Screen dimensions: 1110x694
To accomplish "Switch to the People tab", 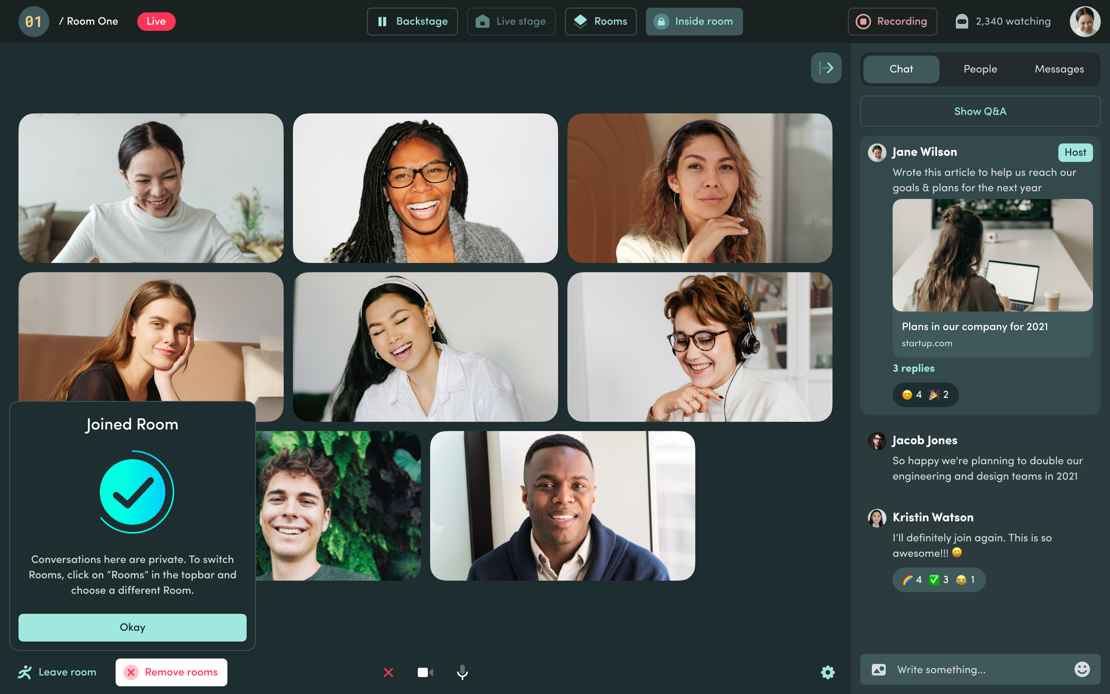I will click(x=980, y=69).
